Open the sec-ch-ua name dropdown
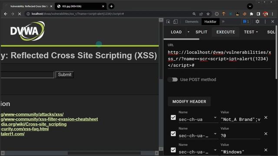Image resolution: width=278 pixels, height=156 pixels. [215, 117]
